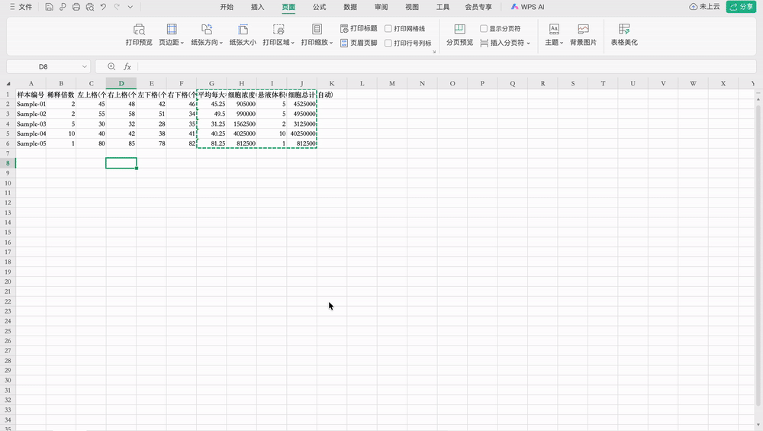Switch to the 公式 tab
Screen dimensions: 763x431
(320, 7)
